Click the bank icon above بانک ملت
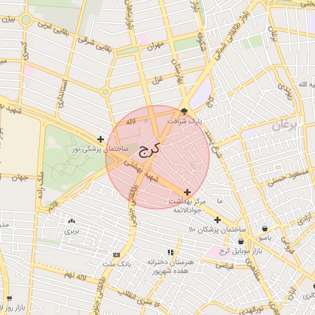Viewport: 315px width, 315px height. [x=116, y=255]
